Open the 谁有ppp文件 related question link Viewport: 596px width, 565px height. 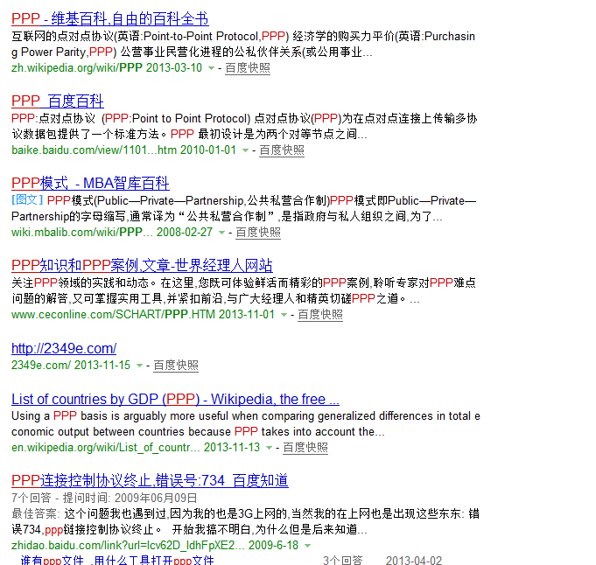tap(117, 561)
